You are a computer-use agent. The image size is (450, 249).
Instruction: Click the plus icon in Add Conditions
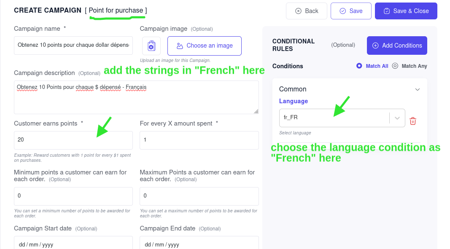coord(375,46)
